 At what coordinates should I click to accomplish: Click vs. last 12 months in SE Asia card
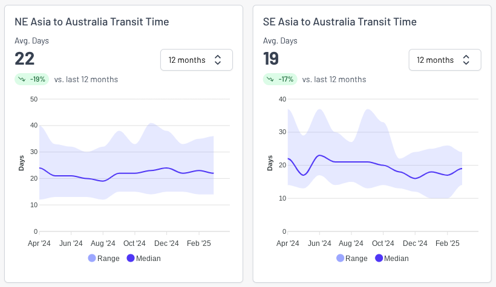pos(334,79)
